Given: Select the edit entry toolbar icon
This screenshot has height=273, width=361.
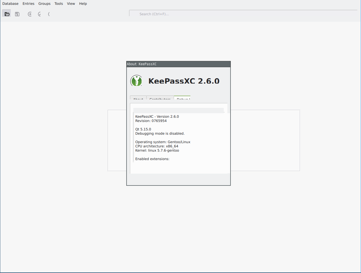Looking at the screenshot, I should coord(39,14).
